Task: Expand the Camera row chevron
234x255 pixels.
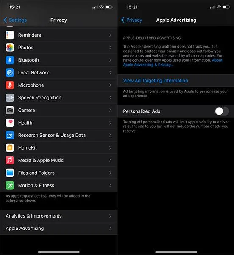Action: coord(111,110)
